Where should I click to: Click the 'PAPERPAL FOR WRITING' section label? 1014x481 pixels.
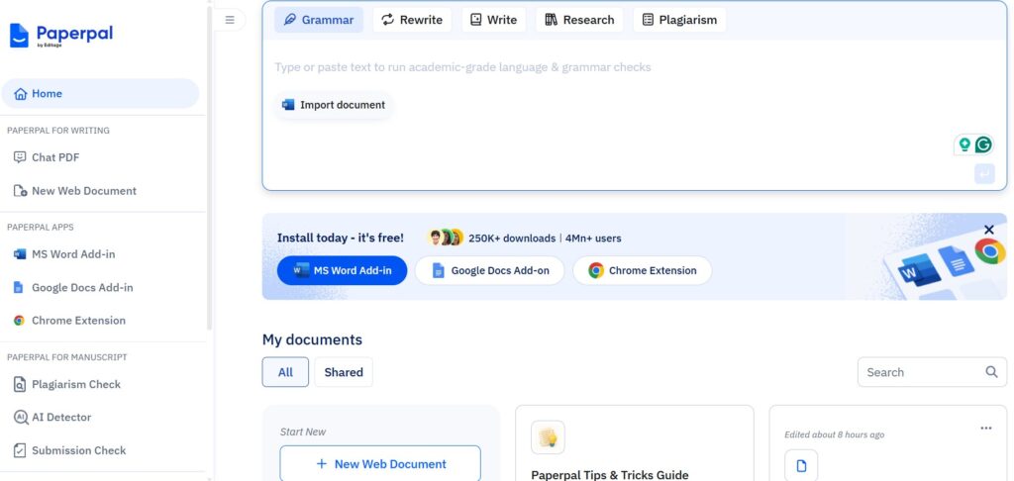[58, 130]
